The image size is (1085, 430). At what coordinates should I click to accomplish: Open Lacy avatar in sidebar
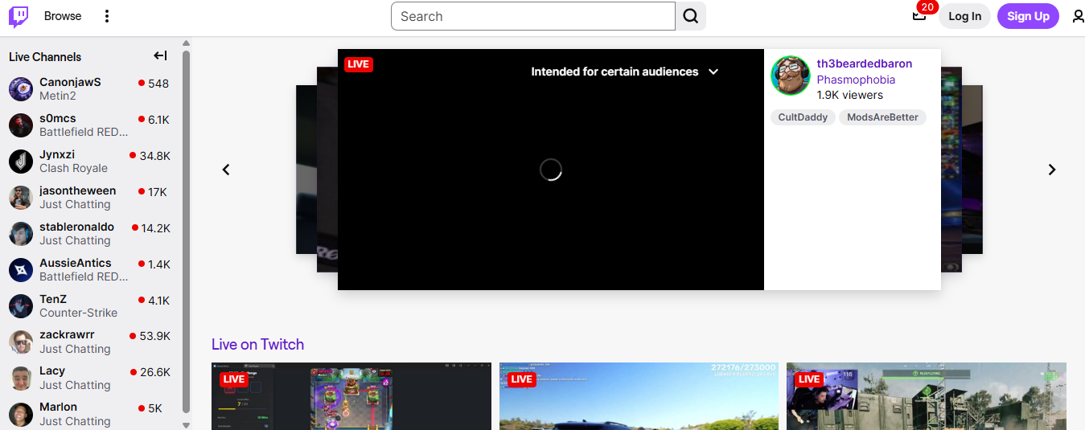coord(21,378)
